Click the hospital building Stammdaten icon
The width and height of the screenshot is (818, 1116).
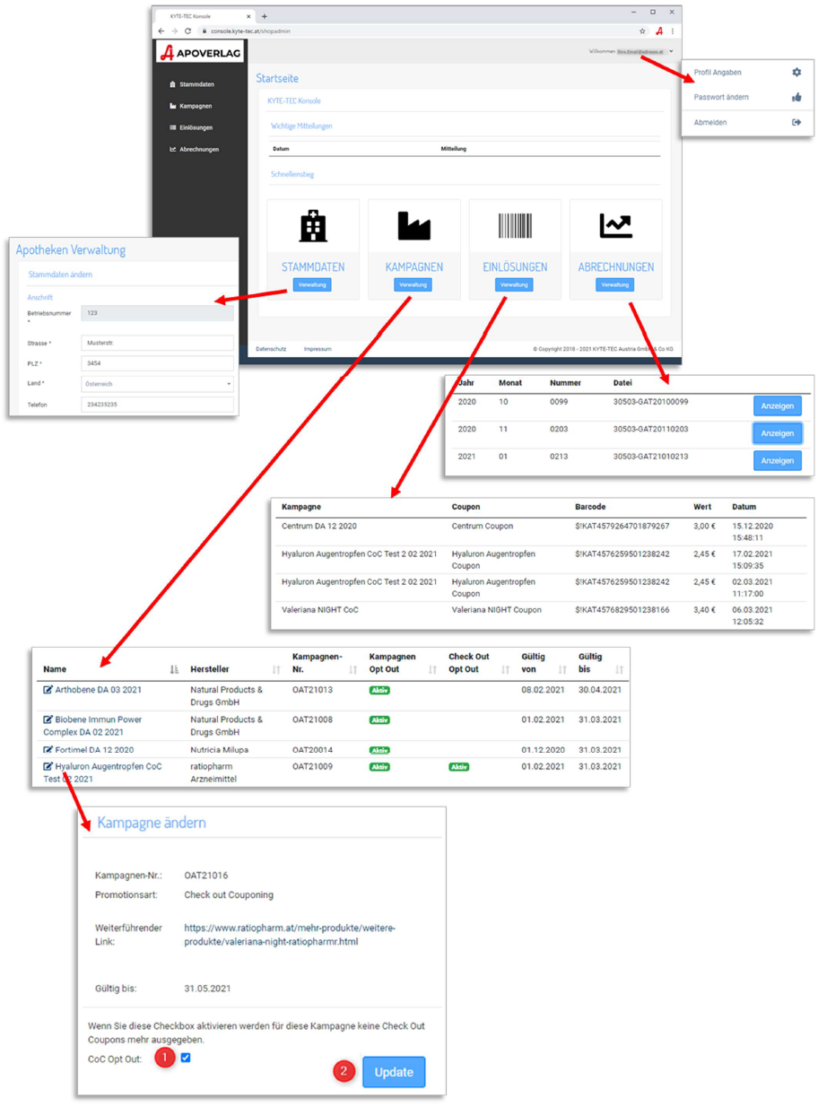[x=313, y=227]
